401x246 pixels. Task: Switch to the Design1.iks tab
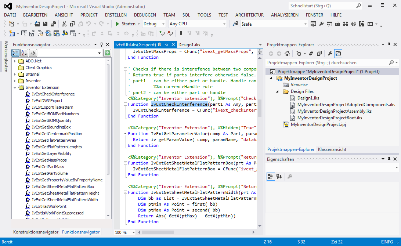189,44
